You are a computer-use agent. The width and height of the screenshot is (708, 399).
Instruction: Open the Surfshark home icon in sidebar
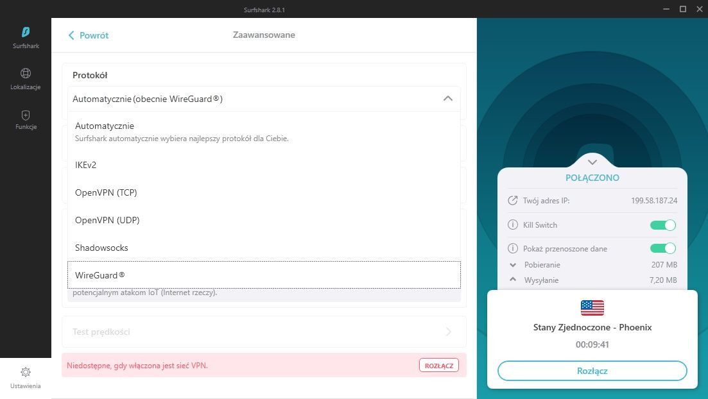coord(26,32)
